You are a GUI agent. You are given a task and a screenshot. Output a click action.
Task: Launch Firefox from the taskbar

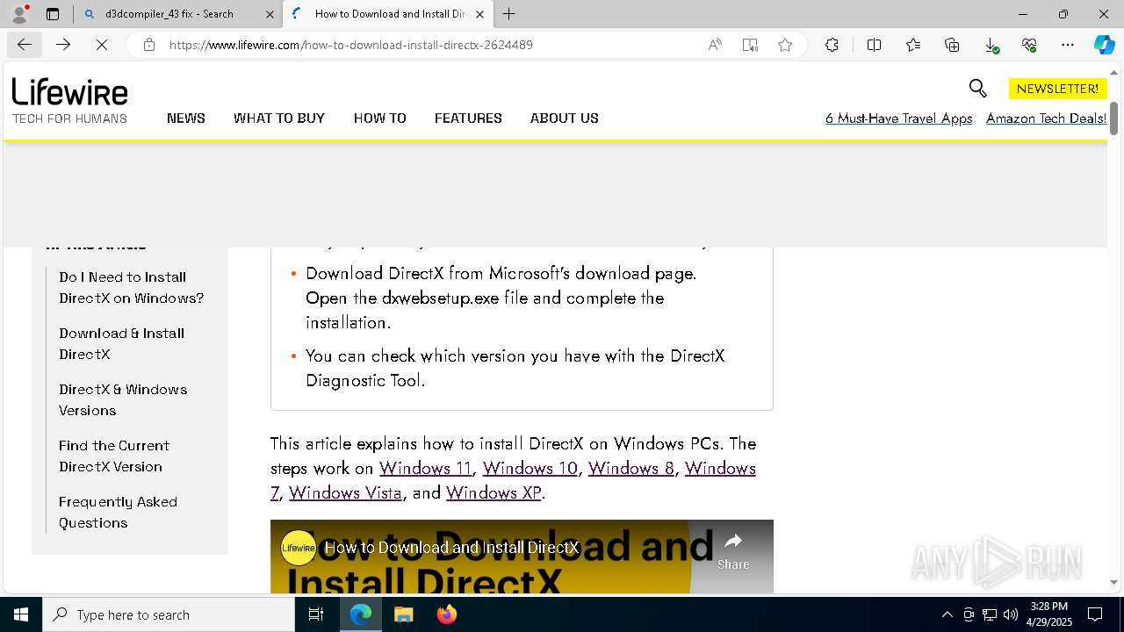tap(446, 614)
